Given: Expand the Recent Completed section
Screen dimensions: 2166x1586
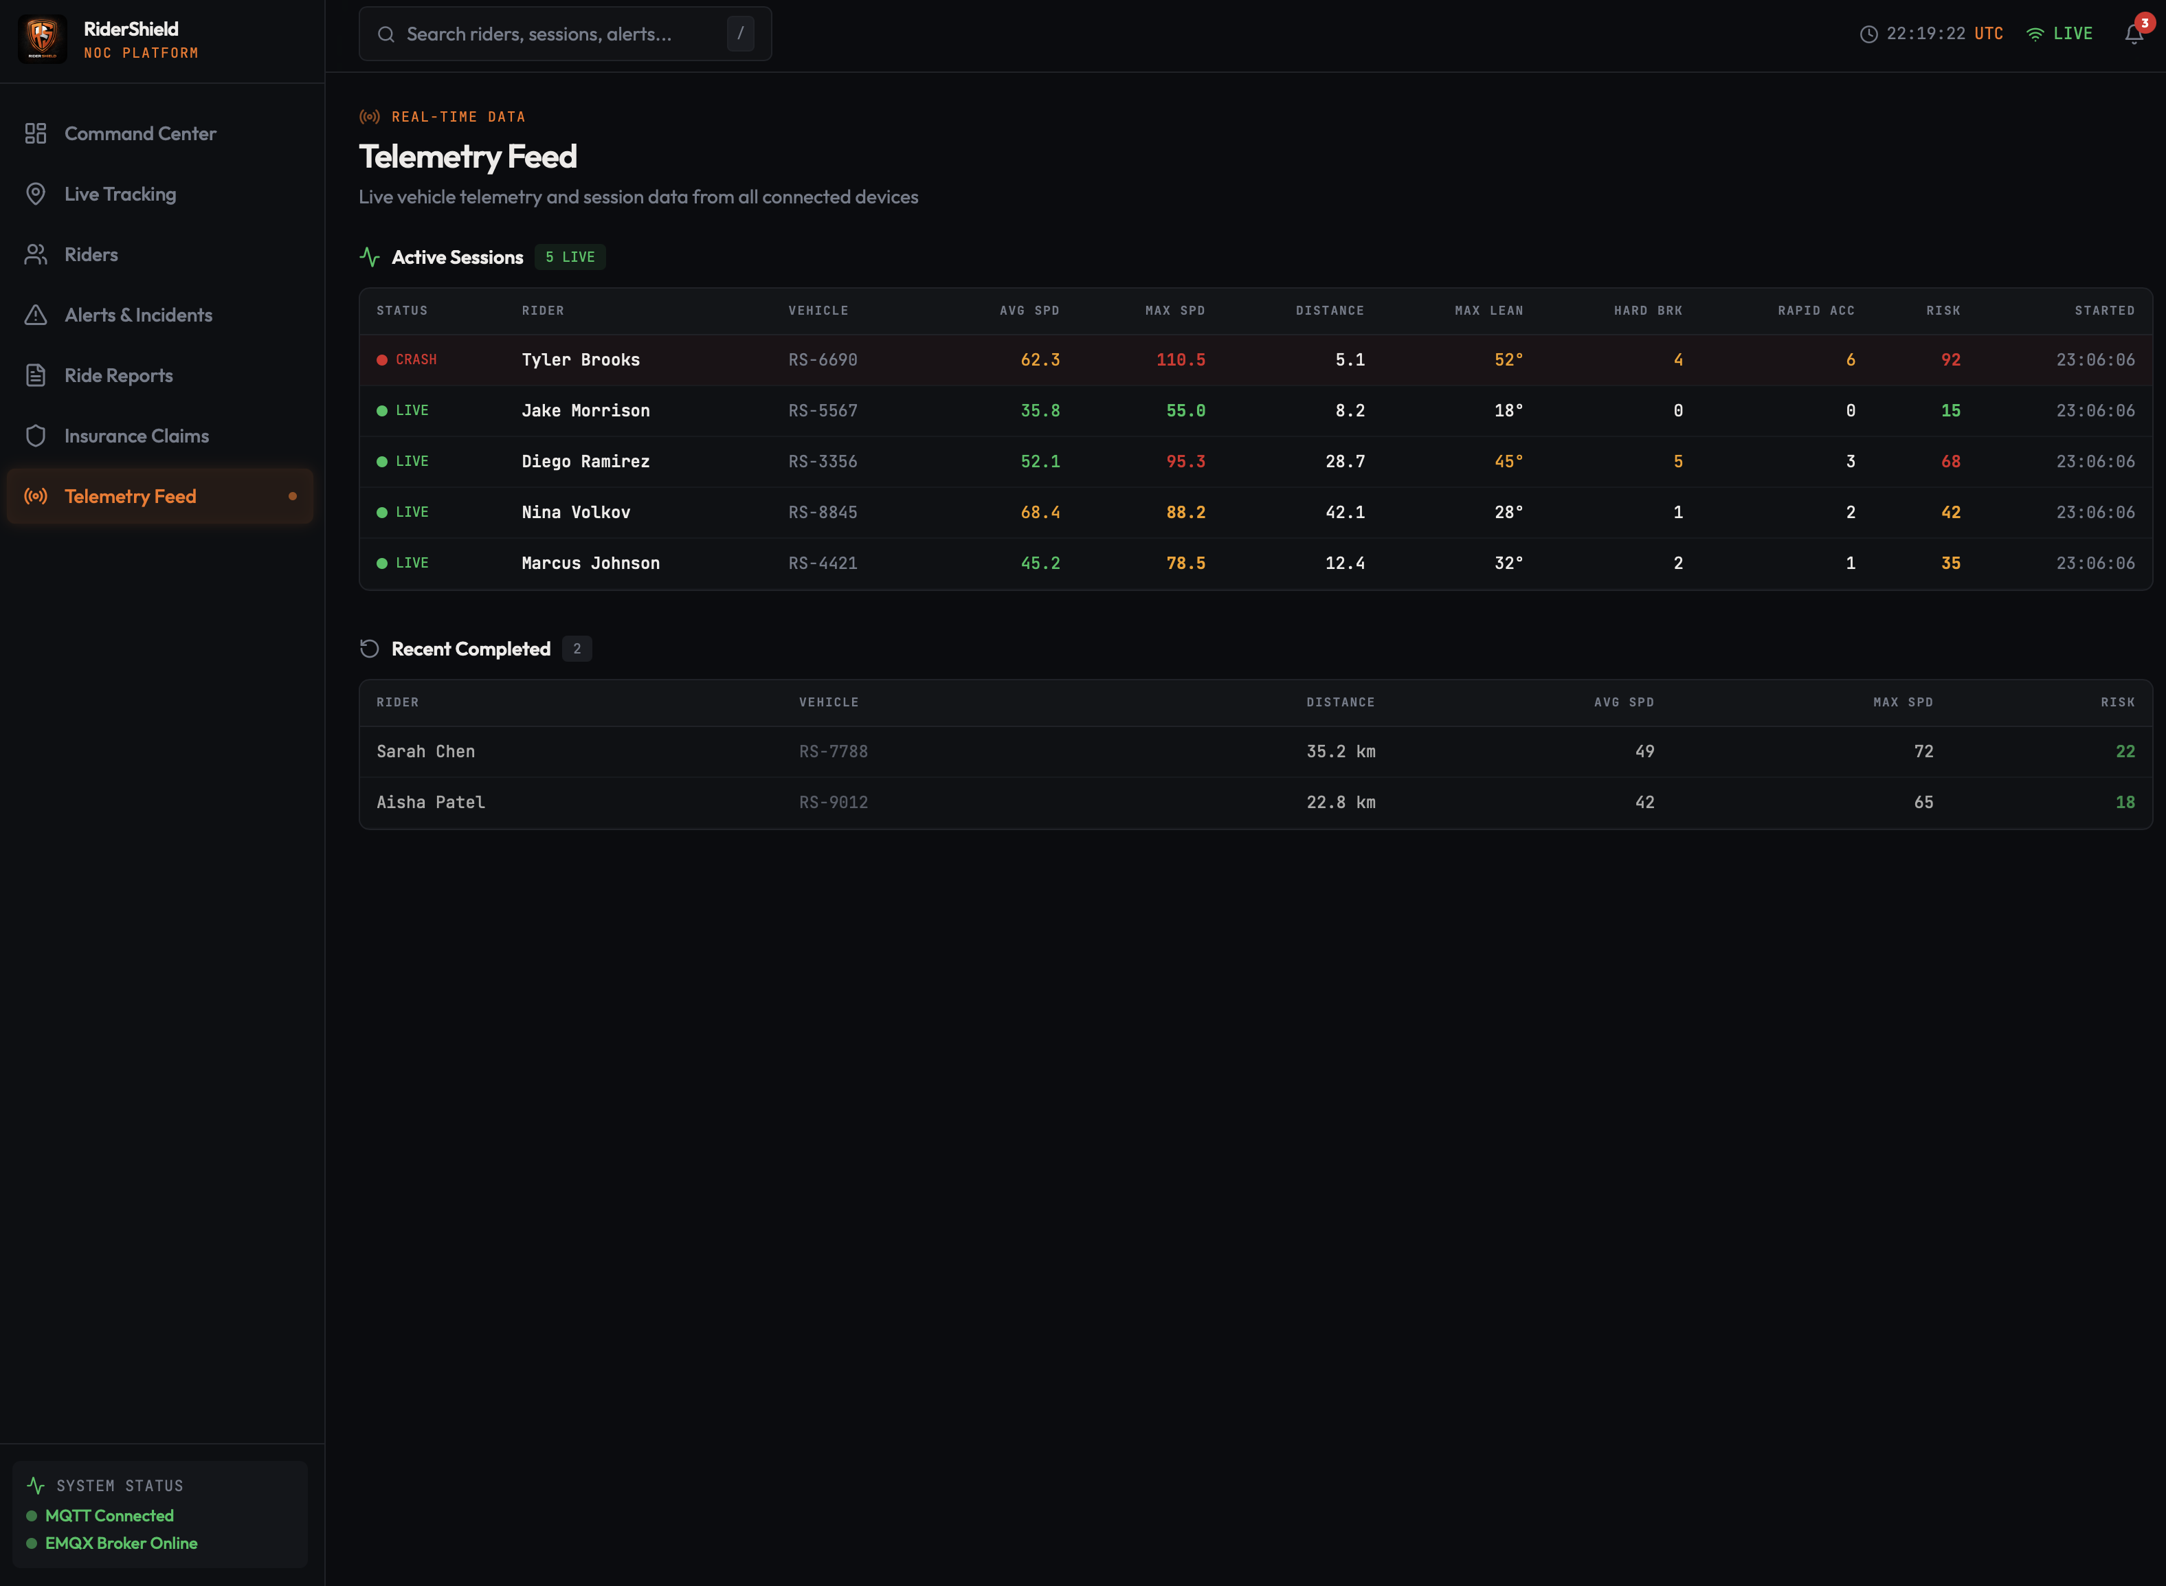Looking at the screenshot, I should point(471,649).
